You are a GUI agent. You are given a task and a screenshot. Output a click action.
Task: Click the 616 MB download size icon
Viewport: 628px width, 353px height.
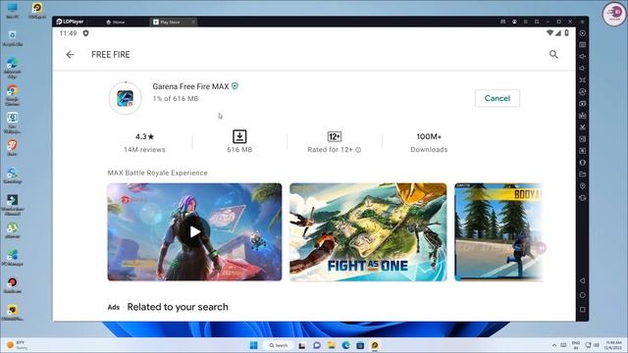pos(239,136)
